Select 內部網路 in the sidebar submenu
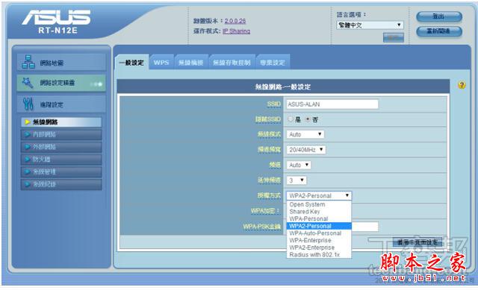Image resolution: width=478 pixels, height=290 pixels. coord(61,134)
